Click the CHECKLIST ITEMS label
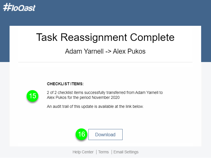 point(65,84)
